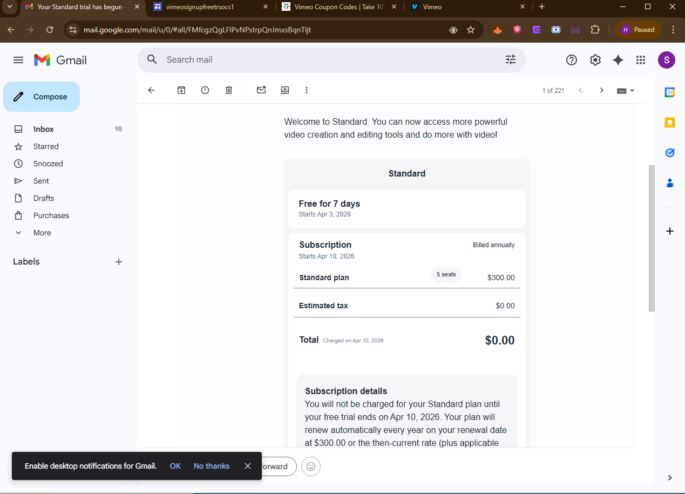Open More email actions menu
The image size is (685, 494).
point(307,90)
